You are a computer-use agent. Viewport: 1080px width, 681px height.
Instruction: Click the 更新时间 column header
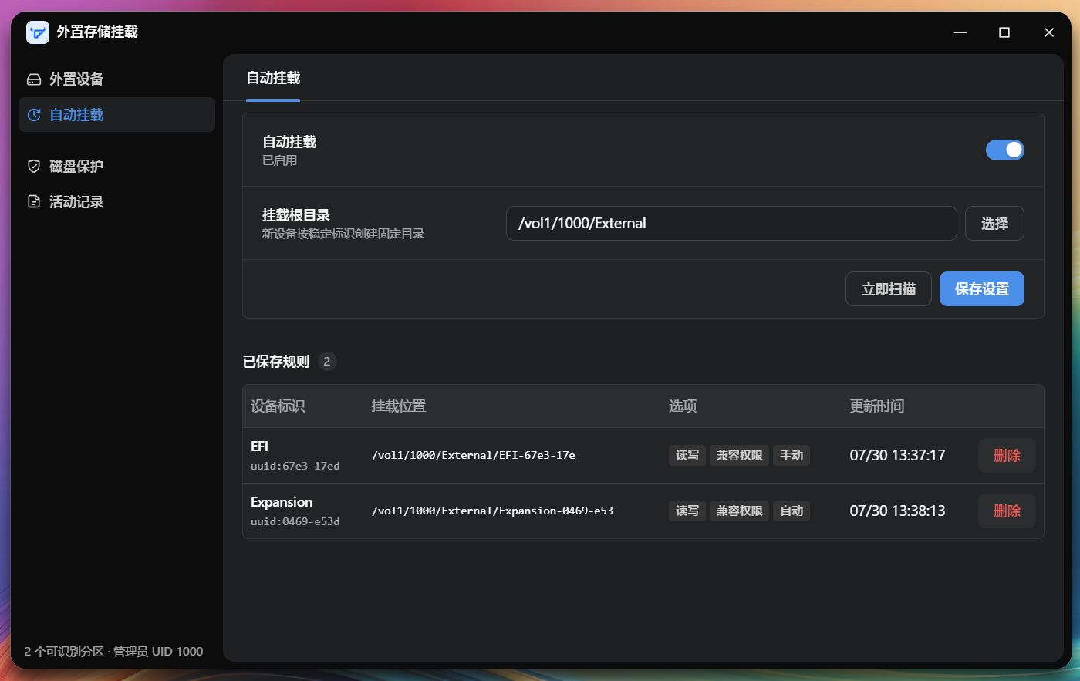click(x=877, y=406)
